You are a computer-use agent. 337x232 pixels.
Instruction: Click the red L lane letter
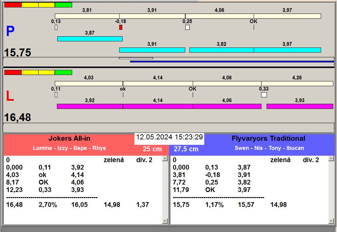click(x=10, y=97)
